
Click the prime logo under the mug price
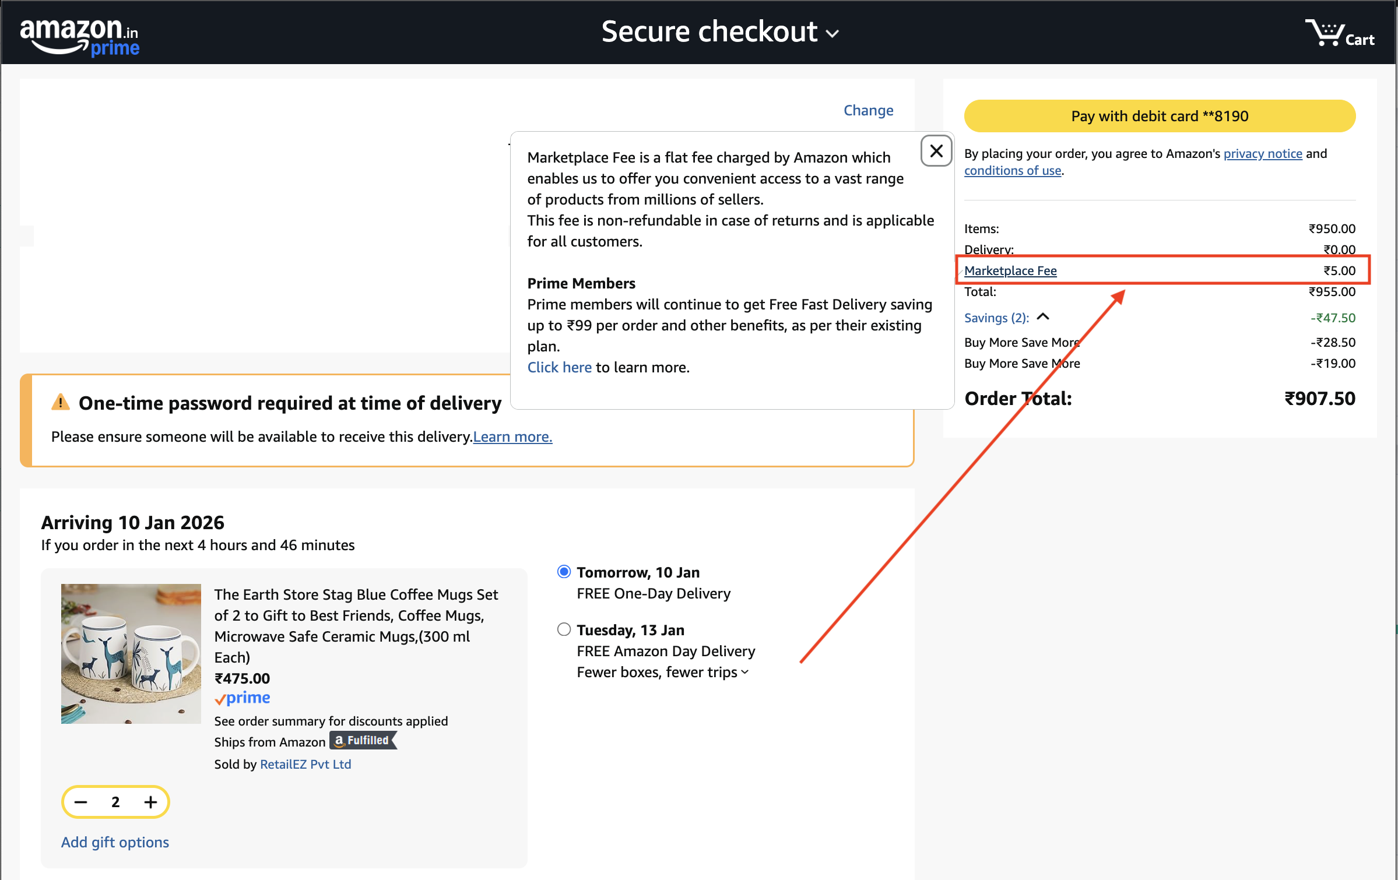click(x=242, y=698)
